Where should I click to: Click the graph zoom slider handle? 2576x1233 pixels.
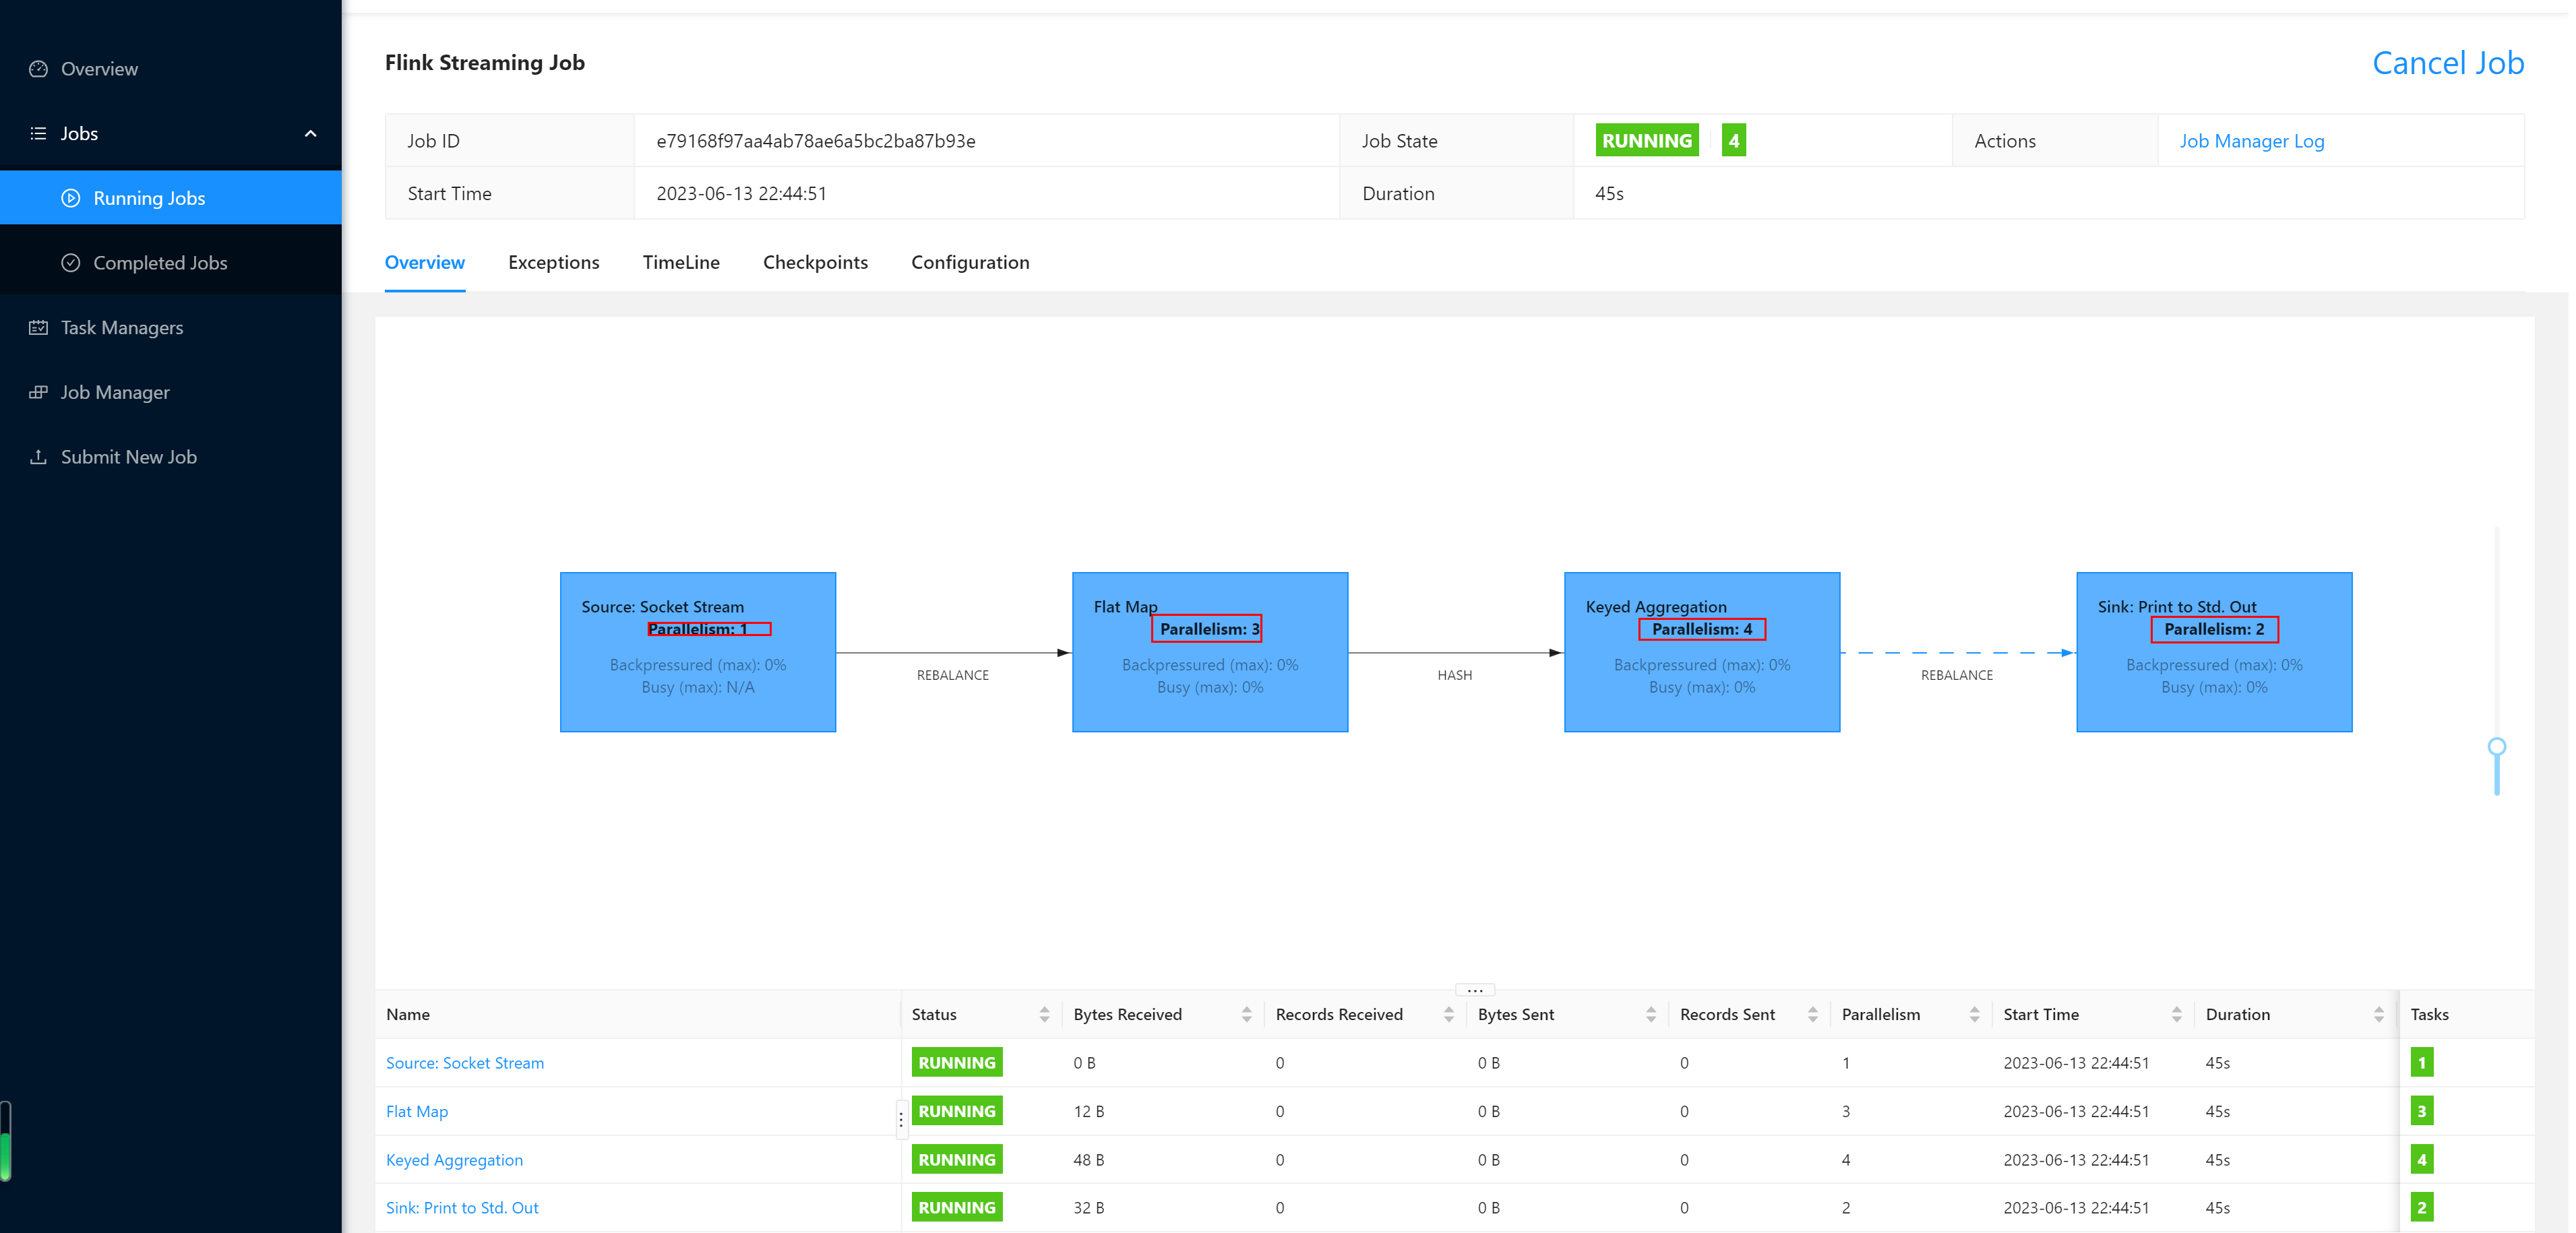(x=2496, y=747)
